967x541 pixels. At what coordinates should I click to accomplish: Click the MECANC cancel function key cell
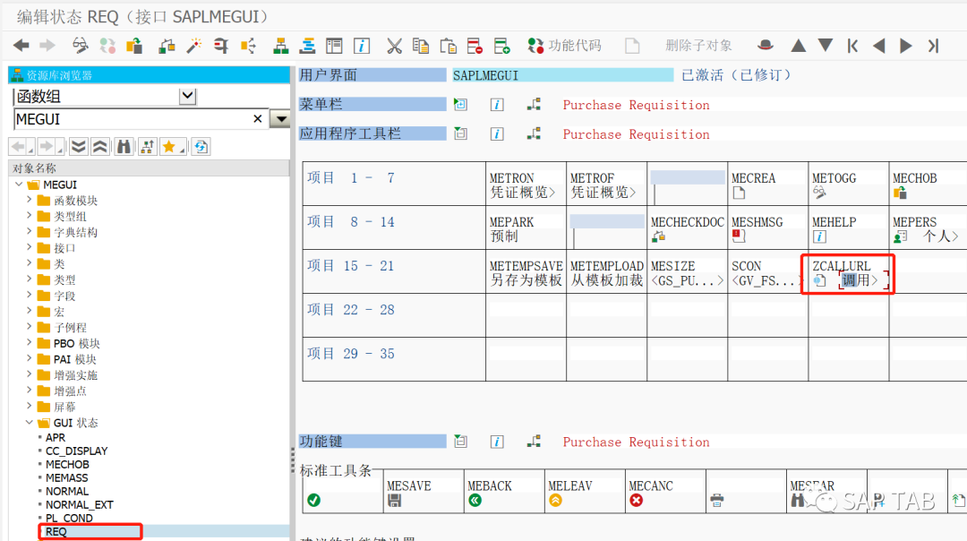click(x=664, y=492)
